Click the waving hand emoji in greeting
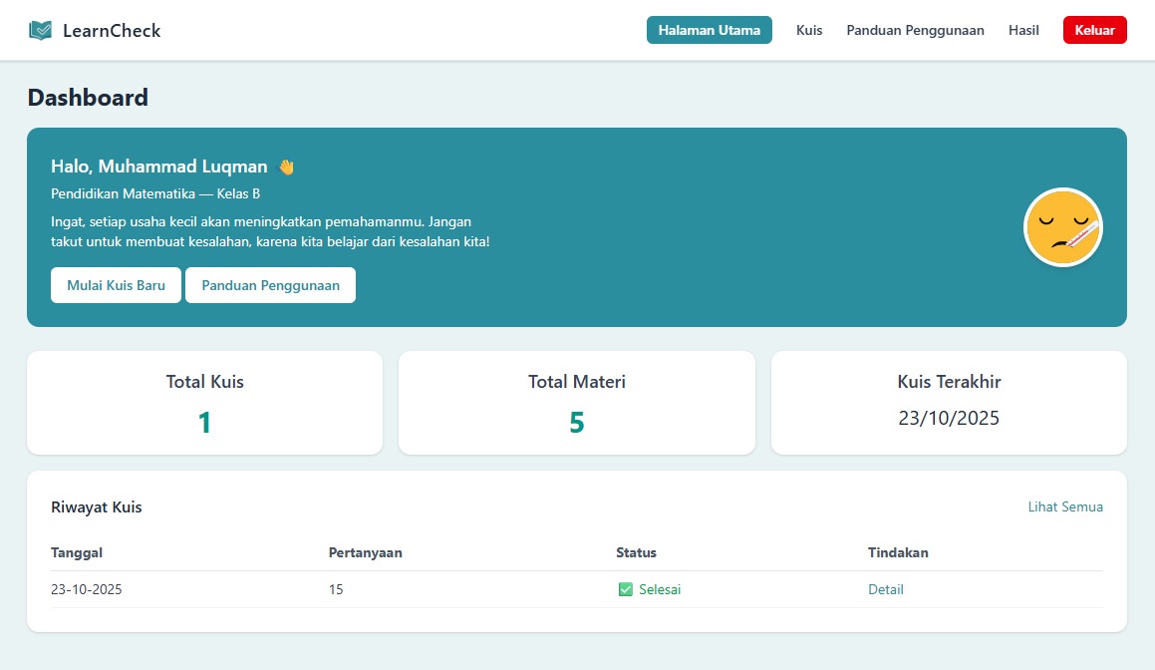The height and width of the screenshot is (670, 1155). 285,166
